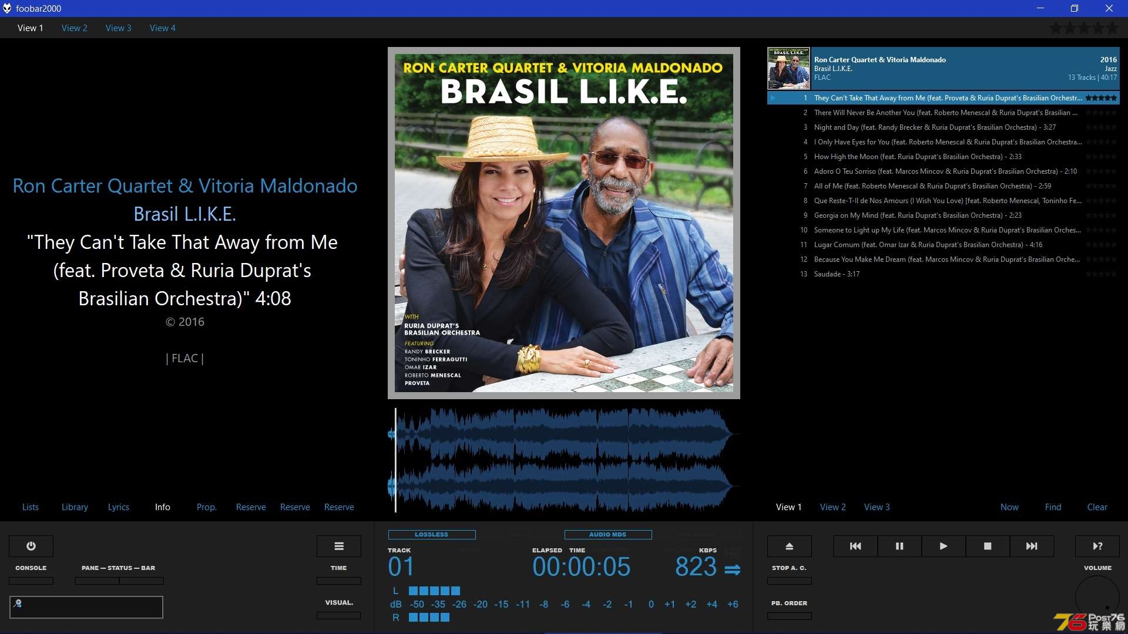Select track 8 Que Reste-T-Il de Nos Amours
This screenshot has height=634, width=1128.
[x=944, y=201]
